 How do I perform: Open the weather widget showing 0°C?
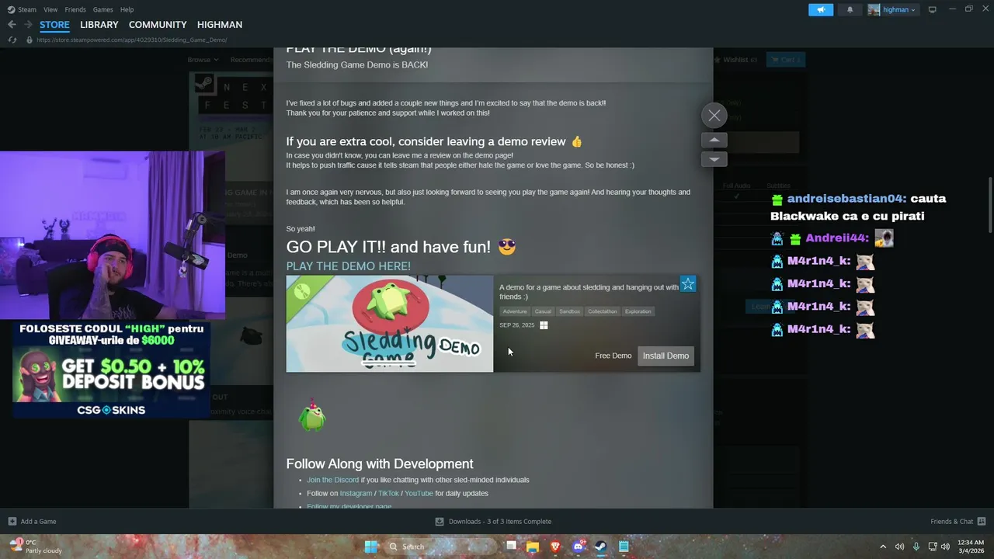[x=35, y=547]
